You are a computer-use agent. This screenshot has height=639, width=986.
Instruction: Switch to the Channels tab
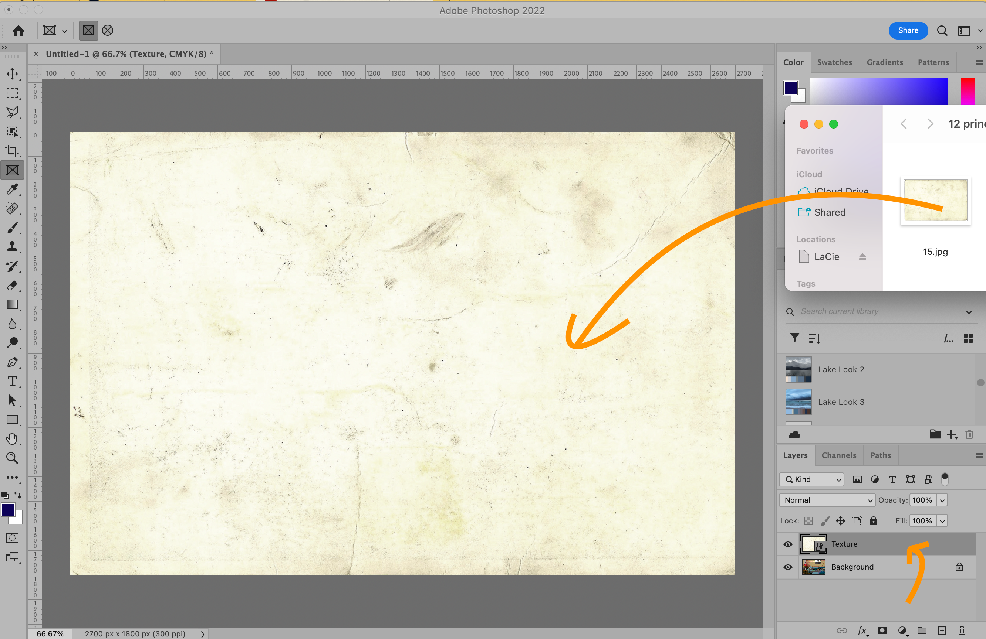point(838,455)
